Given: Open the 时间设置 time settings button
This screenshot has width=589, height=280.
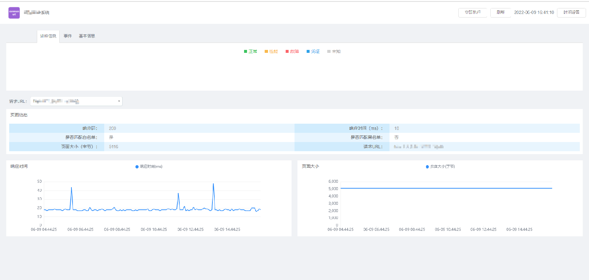Looking at the screenshot, I should [x=571, y=12].
